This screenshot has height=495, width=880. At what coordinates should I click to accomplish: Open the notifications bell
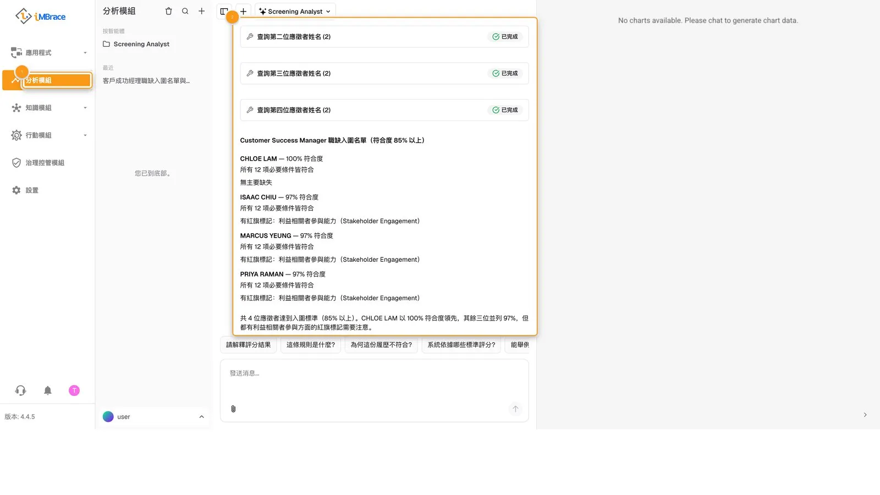point(48,391)
